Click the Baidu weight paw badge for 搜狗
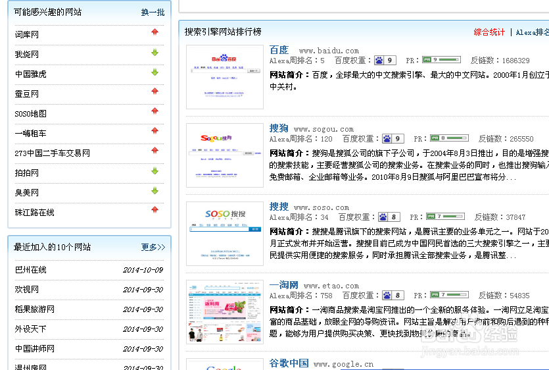The width and height of the screenshot is (549, 370). pos(393,138)
